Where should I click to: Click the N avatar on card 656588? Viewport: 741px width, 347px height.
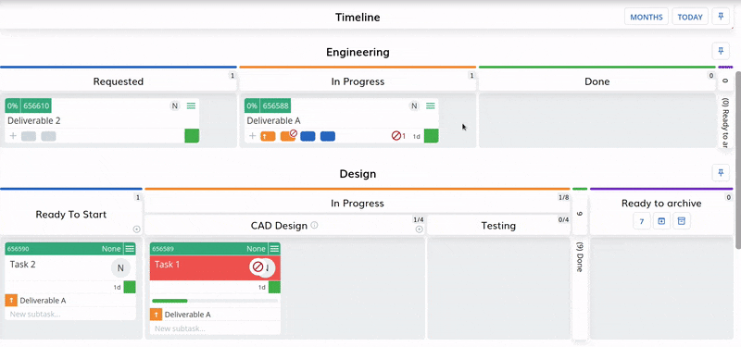click(x=414, y=105)
